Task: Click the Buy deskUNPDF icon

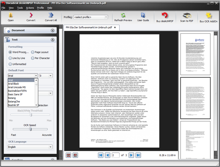Action: (165, 16)
